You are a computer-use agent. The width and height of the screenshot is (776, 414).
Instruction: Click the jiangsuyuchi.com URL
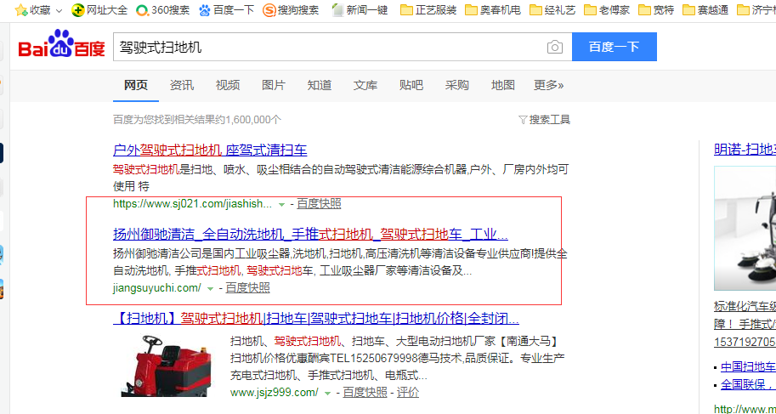point(157,287)
